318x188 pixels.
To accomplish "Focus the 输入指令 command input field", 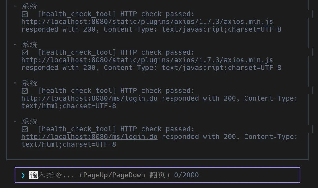I will [158, 175].
